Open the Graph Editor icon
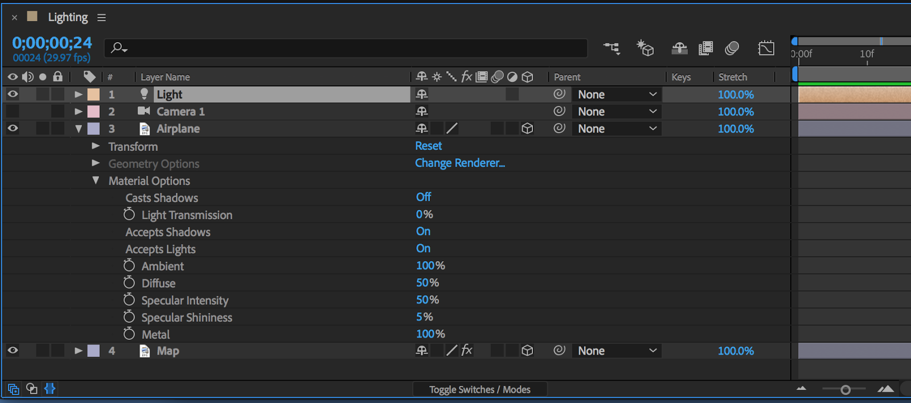Image resolution: width=911 pixels, height=403 pixels. [766, 48]
